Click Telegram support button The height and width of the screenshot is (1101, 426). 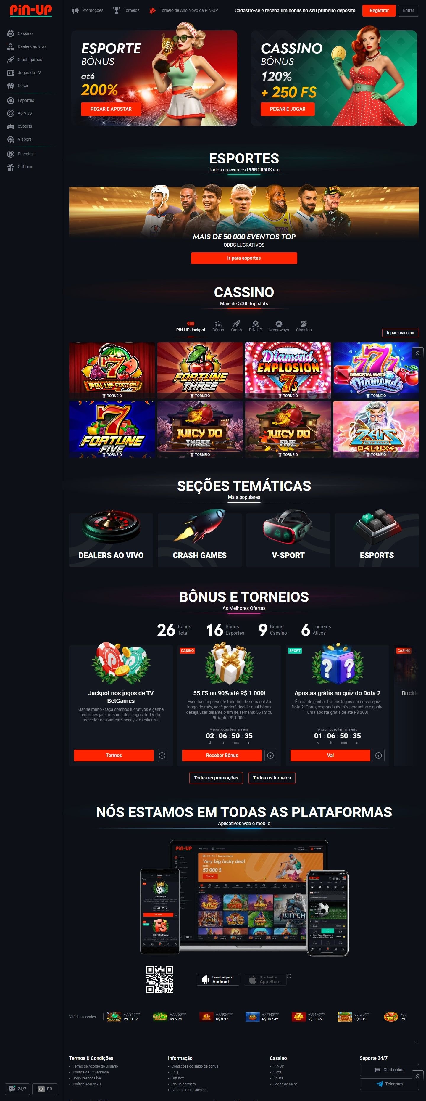[x=389, y=1084]
